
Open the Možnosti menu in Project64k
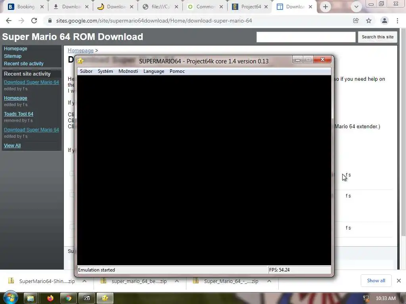pos(128,71)
